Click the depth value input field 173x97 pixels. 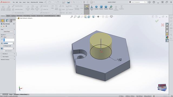tap(8, 43)
